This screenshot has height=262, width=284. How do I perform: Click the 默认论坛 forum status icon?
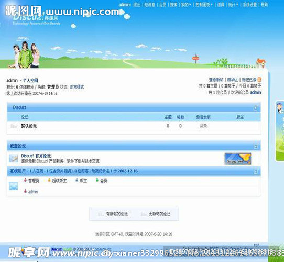(x=14, y=126)
